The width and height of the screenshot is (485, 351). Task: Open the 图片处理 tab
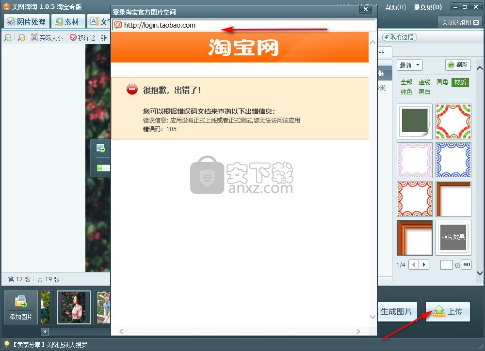26,22
